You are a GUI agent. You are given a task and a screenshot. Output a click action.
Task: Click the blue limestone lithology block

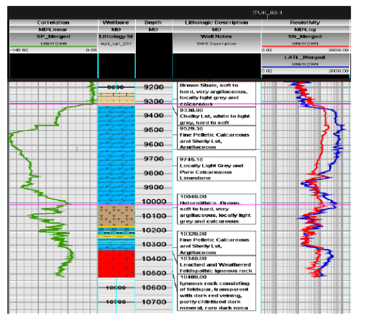(x=117, y=156)
